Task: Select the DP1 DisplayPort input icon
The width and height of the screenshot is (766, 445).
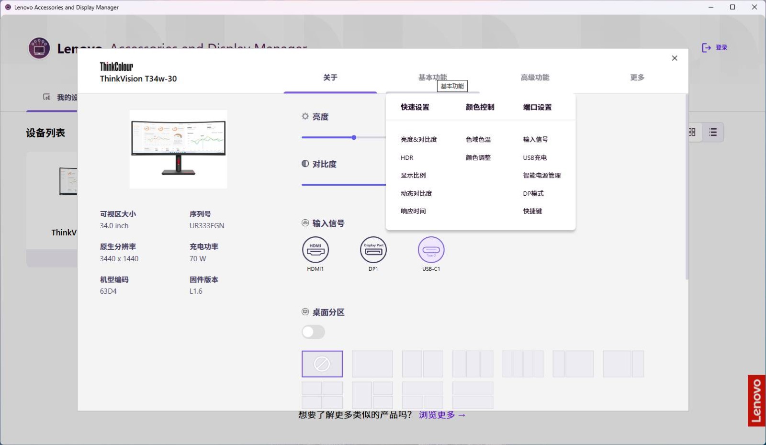Action: point(373,250)
